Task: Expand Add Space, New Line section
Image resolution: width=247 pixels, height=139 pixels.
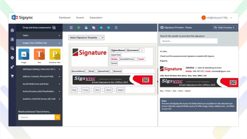Action: 39,69
